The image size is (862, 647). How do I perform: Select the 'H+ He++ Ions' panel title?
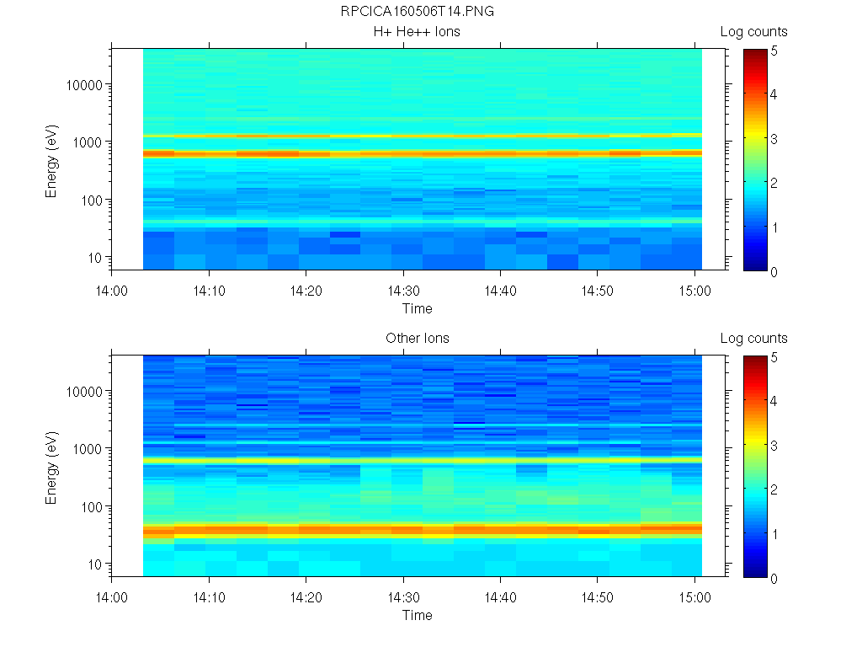[417, 32]
